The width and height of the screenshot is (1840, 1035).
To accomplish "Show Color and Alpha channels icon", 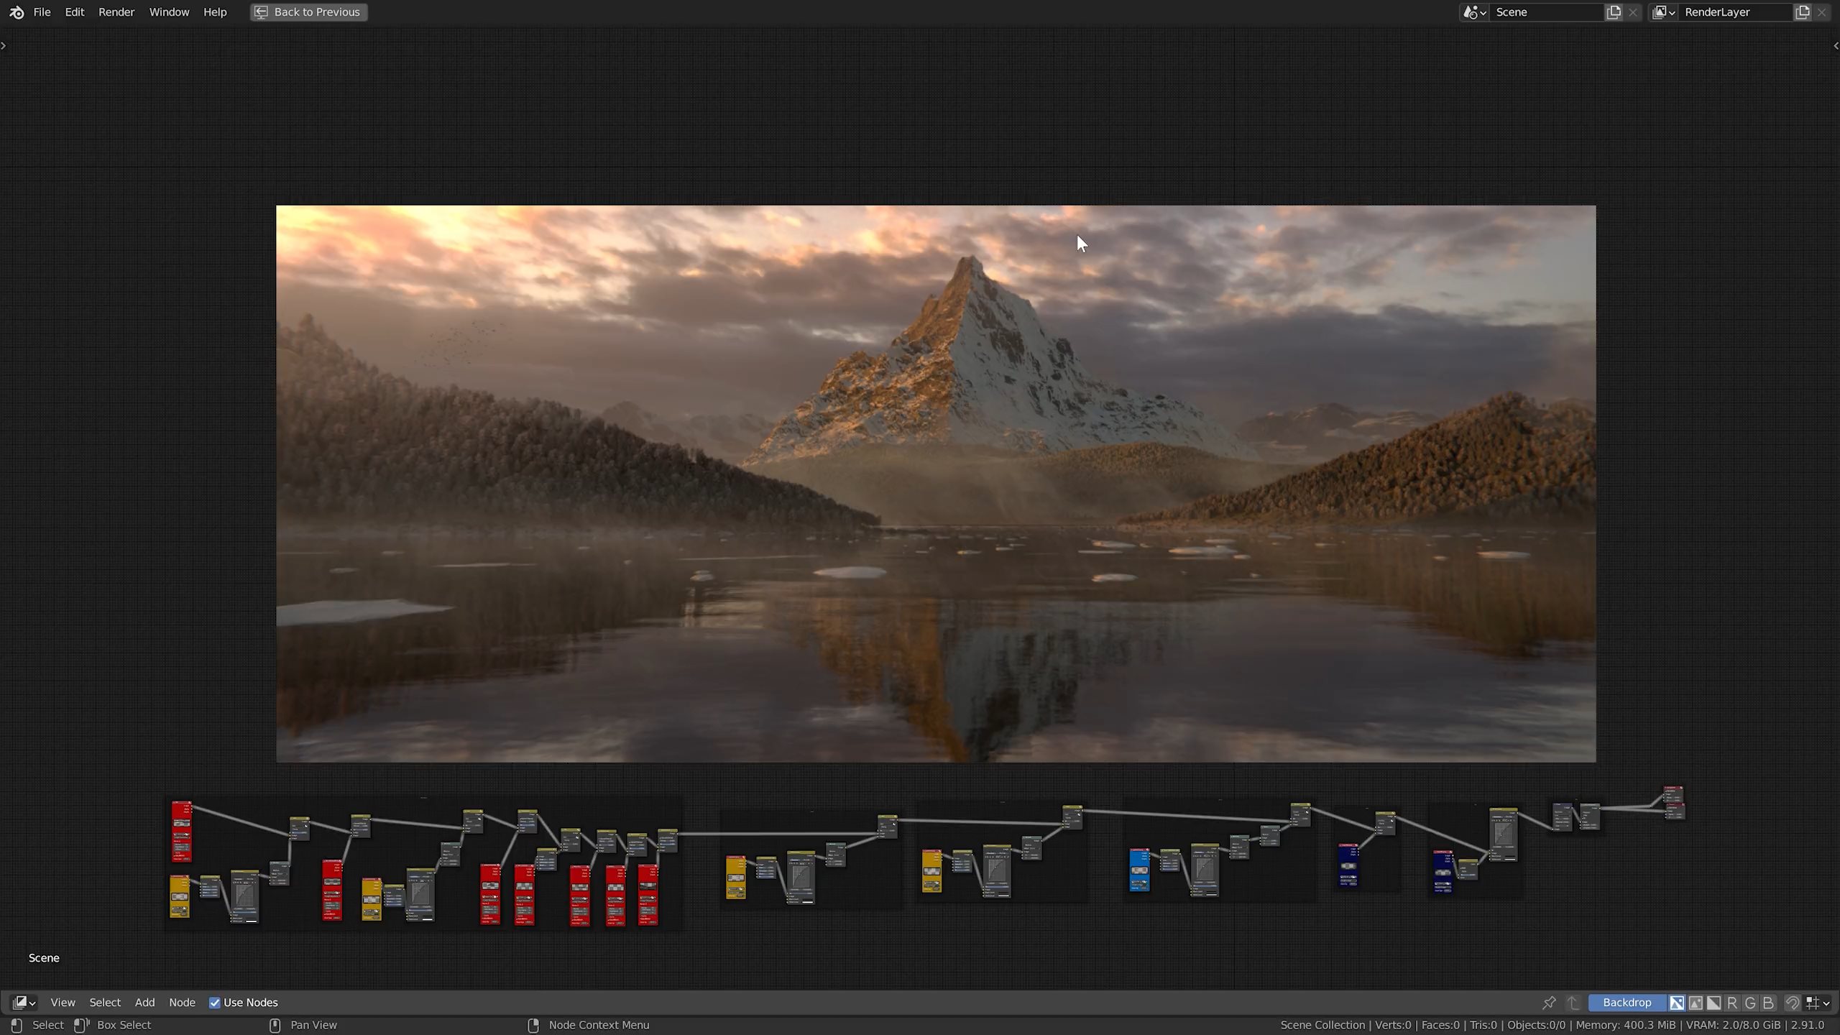I will pos(1677,1003).
